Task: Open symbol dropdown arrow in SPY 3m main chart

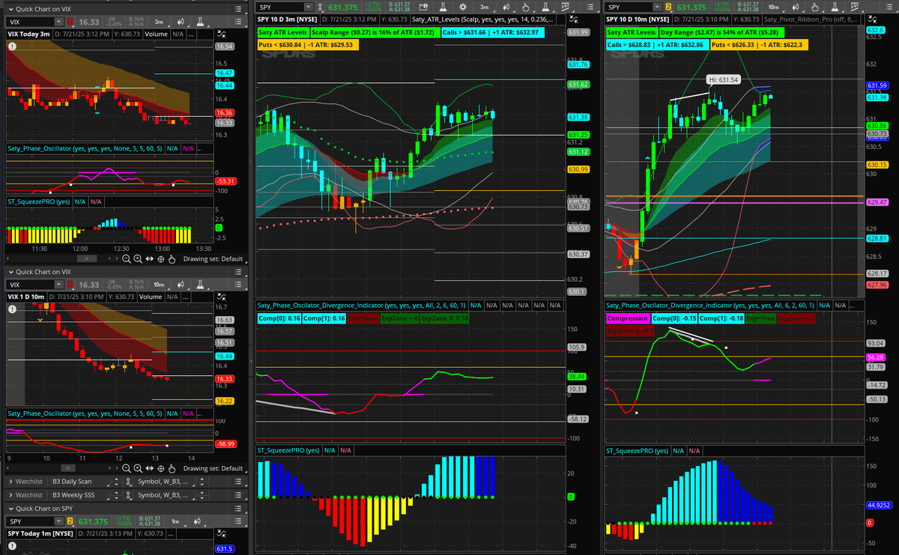Action: 309,7
